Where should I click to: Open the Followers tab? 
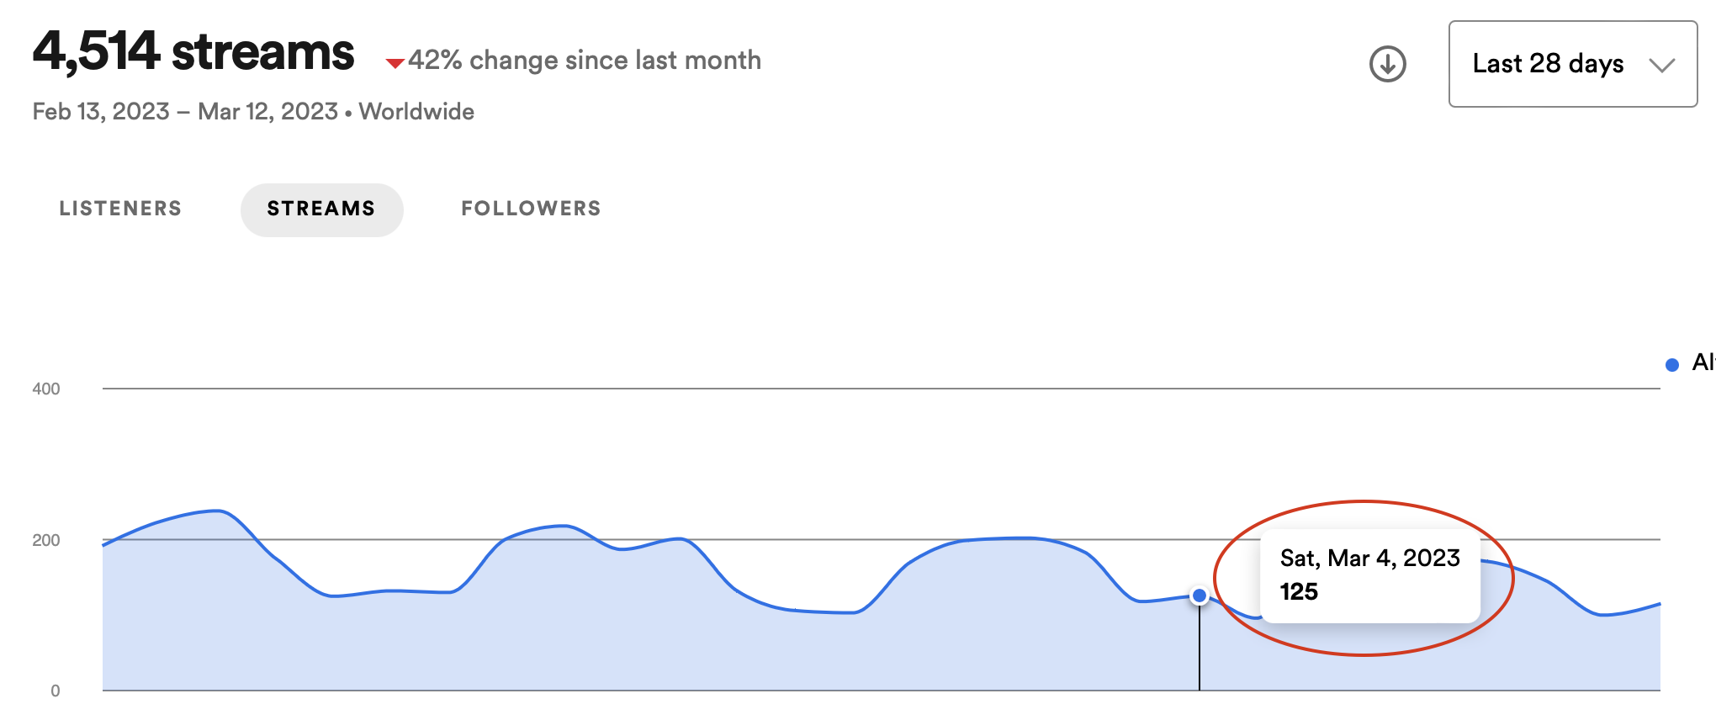pos(531,209)
